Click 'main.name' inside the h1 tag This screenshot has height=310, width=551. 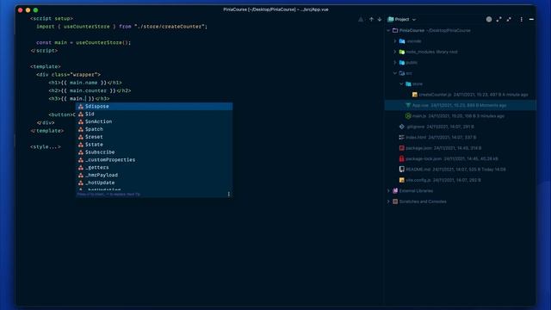click(x=84, y=83)
